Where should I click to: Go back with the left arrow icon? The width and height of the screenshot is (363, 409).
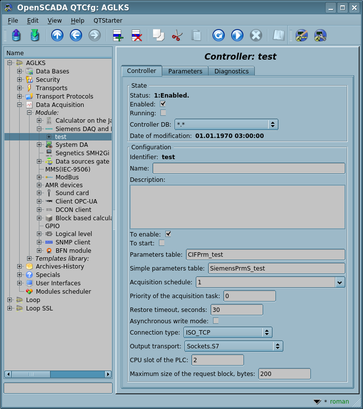pos(76,35)
